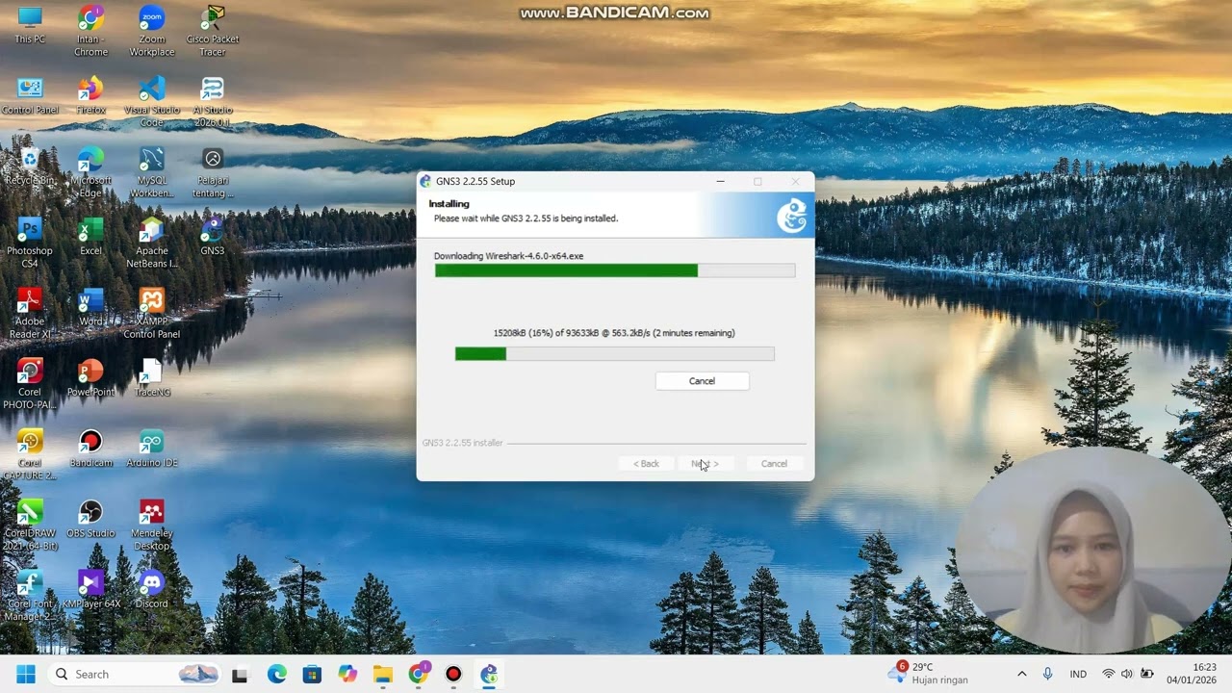Viewport: 1232px width, 693px height.
Task: Launch KMPlayer 64X desktop icon
Action: (90, 590)
